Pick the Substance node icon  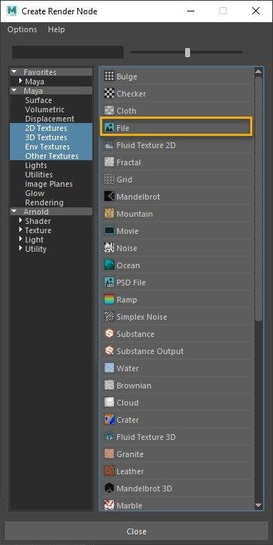click(109, 334)
